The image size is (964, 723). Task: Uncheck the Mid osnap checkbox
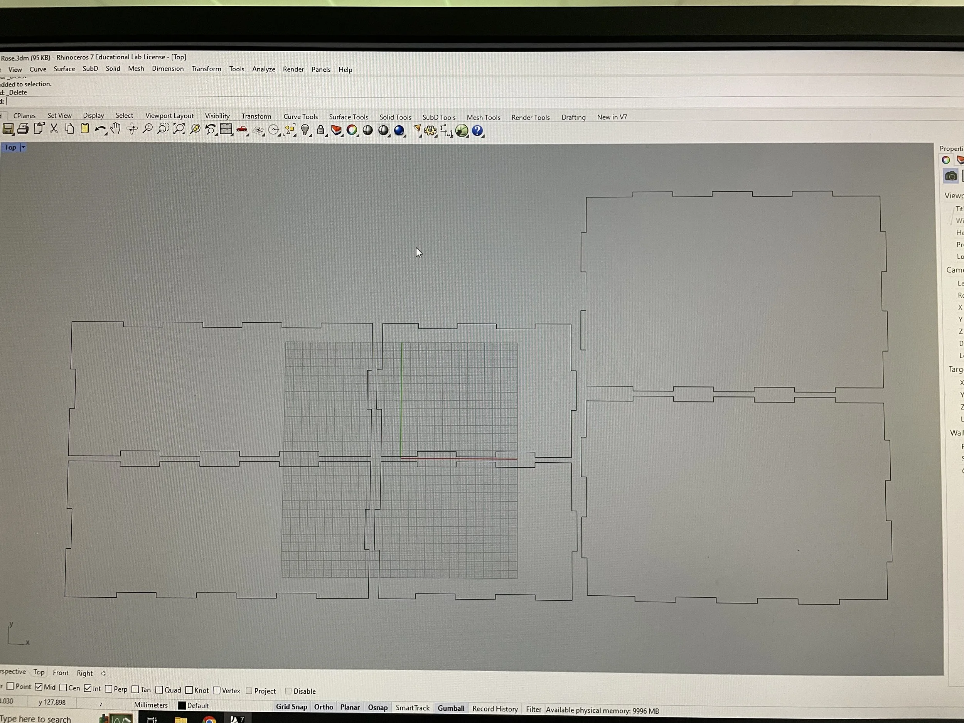click(39, 687)
